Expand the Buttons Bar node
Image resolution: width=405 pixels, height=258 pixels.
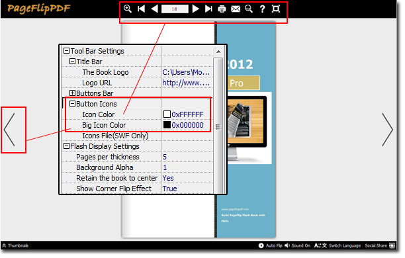point(73,93)
